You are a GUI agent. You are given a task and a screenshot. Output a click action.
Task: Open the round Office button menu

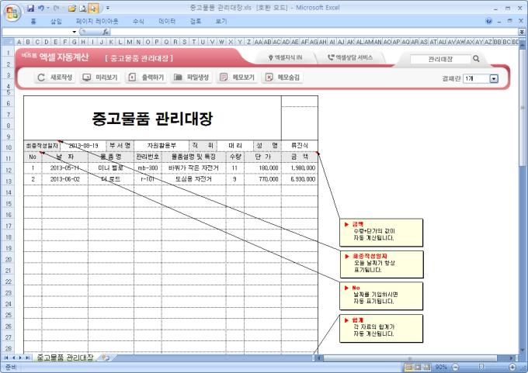(12, 13)
